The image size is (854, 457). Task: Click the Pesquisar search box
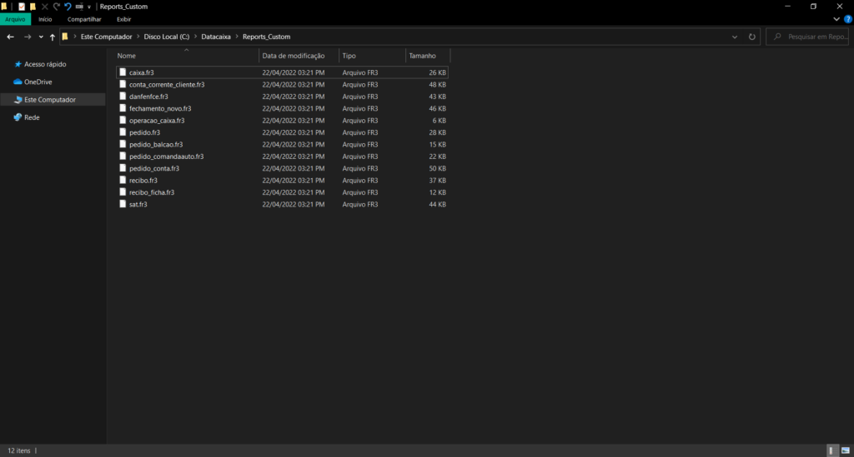tap(813, 37)
